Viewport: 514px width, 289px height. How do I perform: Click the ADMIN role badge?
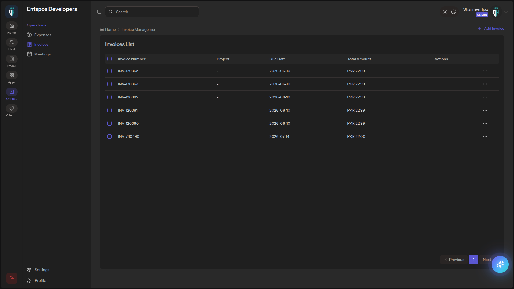pos(482,15)
